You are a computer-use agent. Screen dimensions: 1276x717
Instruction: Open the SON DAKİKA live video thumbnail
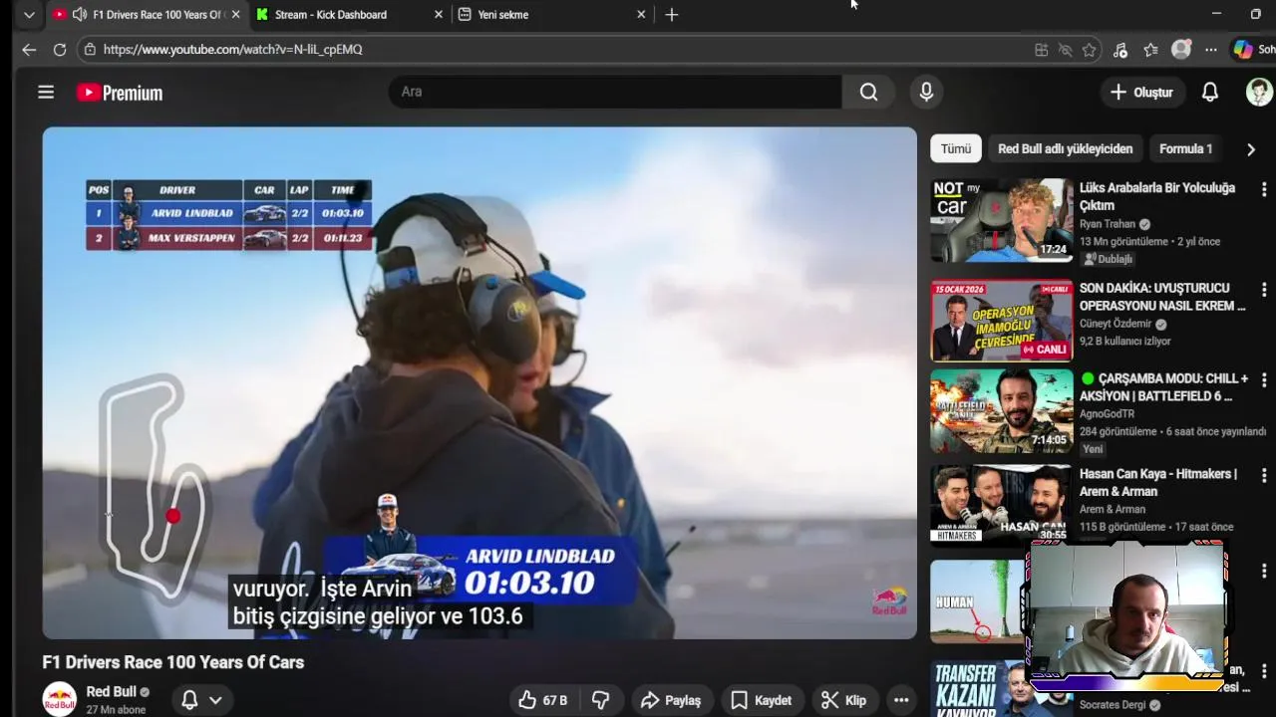click(1001, 320)
